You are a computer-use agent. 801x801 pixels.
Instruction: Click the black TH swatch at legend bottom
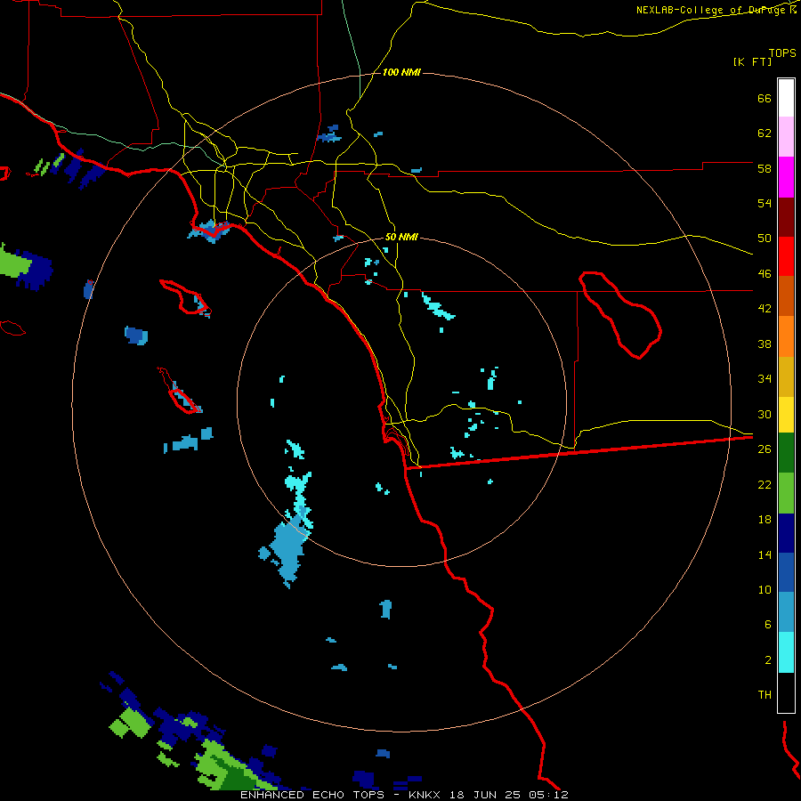pyautogui.click(x=786, y=692)
